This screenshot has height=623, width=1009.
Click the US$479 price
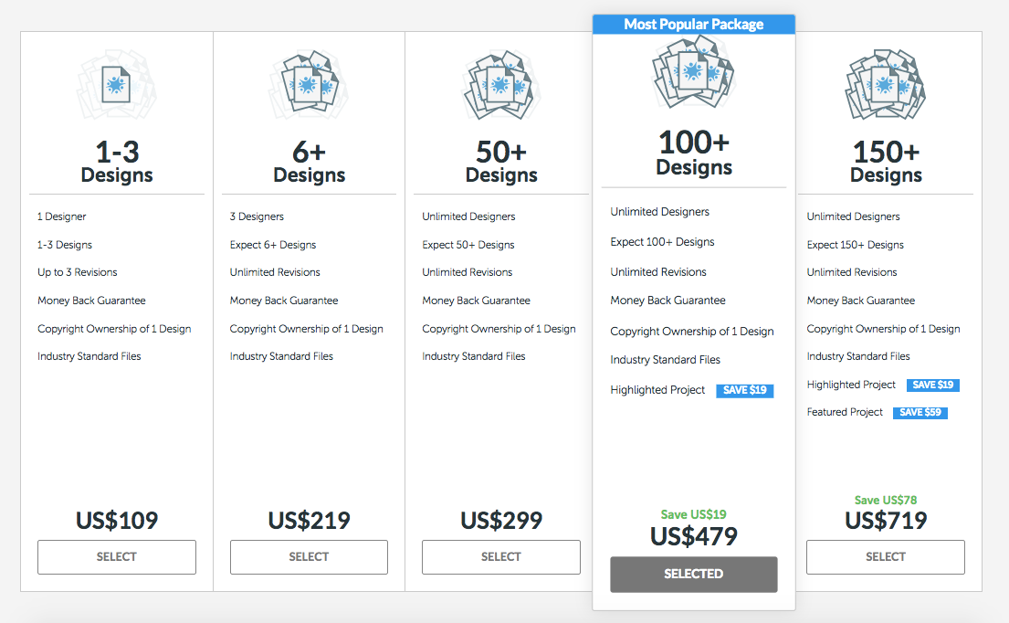click(x=694, y=536)
